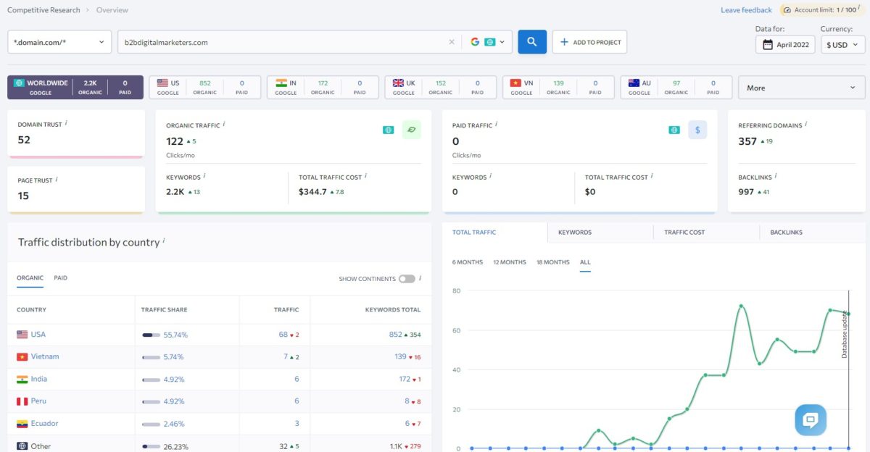This screenshot has height=452, width=870.
Task: Open the *.domain.com/* scope dropdown
Action: pos(59,42)
